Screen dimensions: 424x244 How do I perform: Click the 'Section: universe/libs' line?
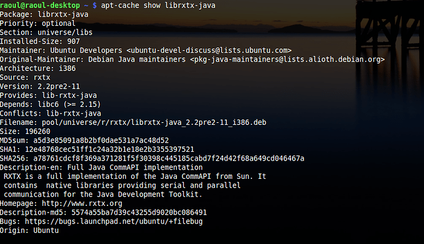click(x=46, y=33)
